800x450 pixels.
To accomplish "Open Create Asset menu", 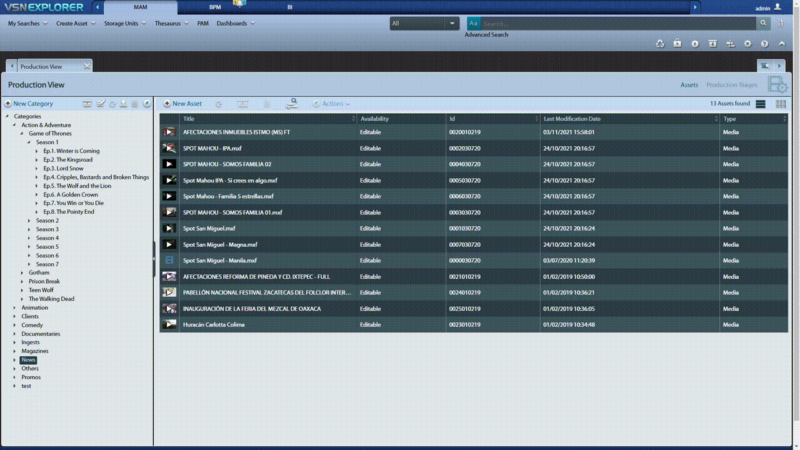I will coord(76,23).
